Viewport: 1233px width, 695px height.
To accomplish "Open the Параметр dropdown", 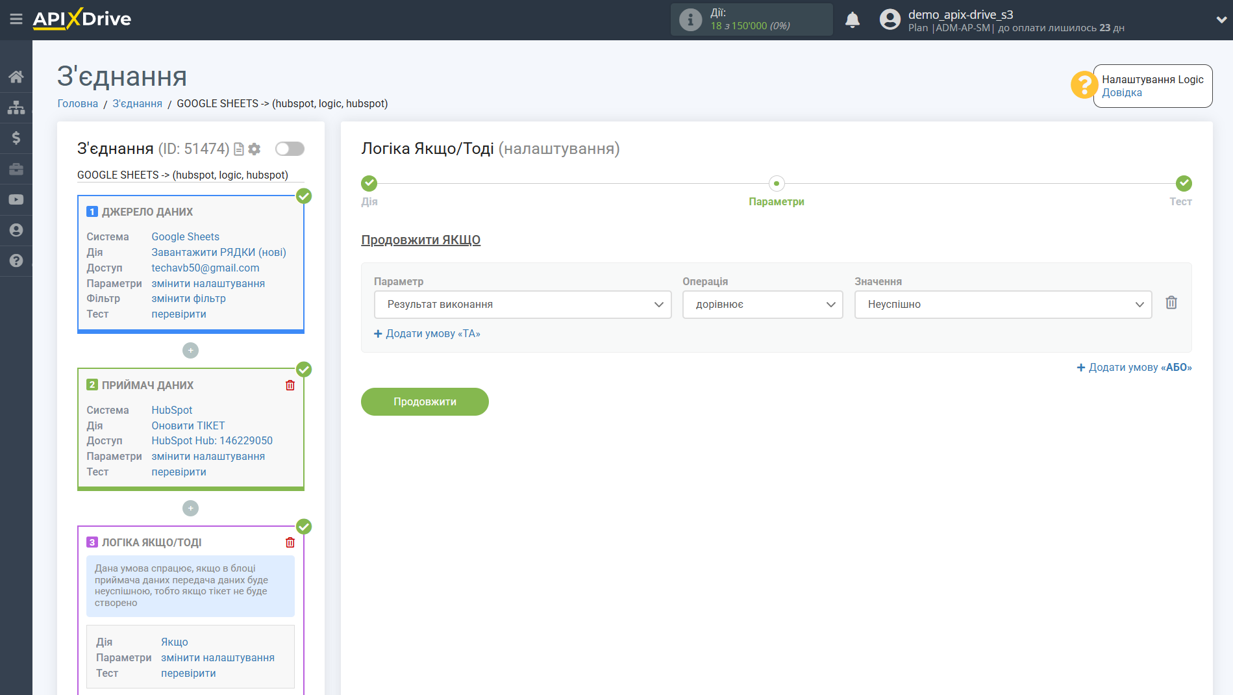I will [523, 305].
